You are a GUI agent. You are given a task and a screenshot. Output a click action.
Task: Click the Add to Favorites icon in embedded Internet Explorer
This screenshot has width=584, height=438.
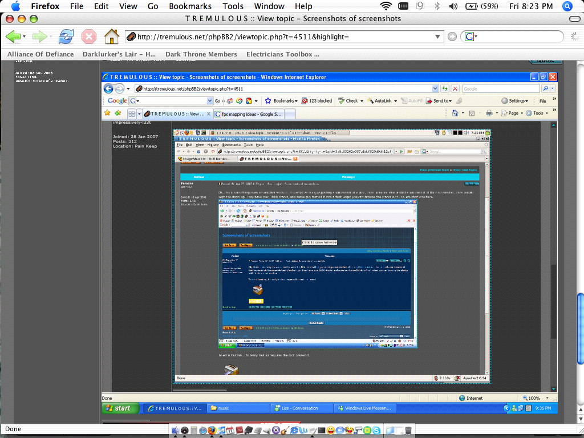click(118, 113)
